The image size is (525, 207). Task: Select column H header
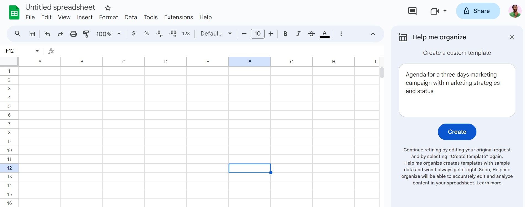click(333, 62)
